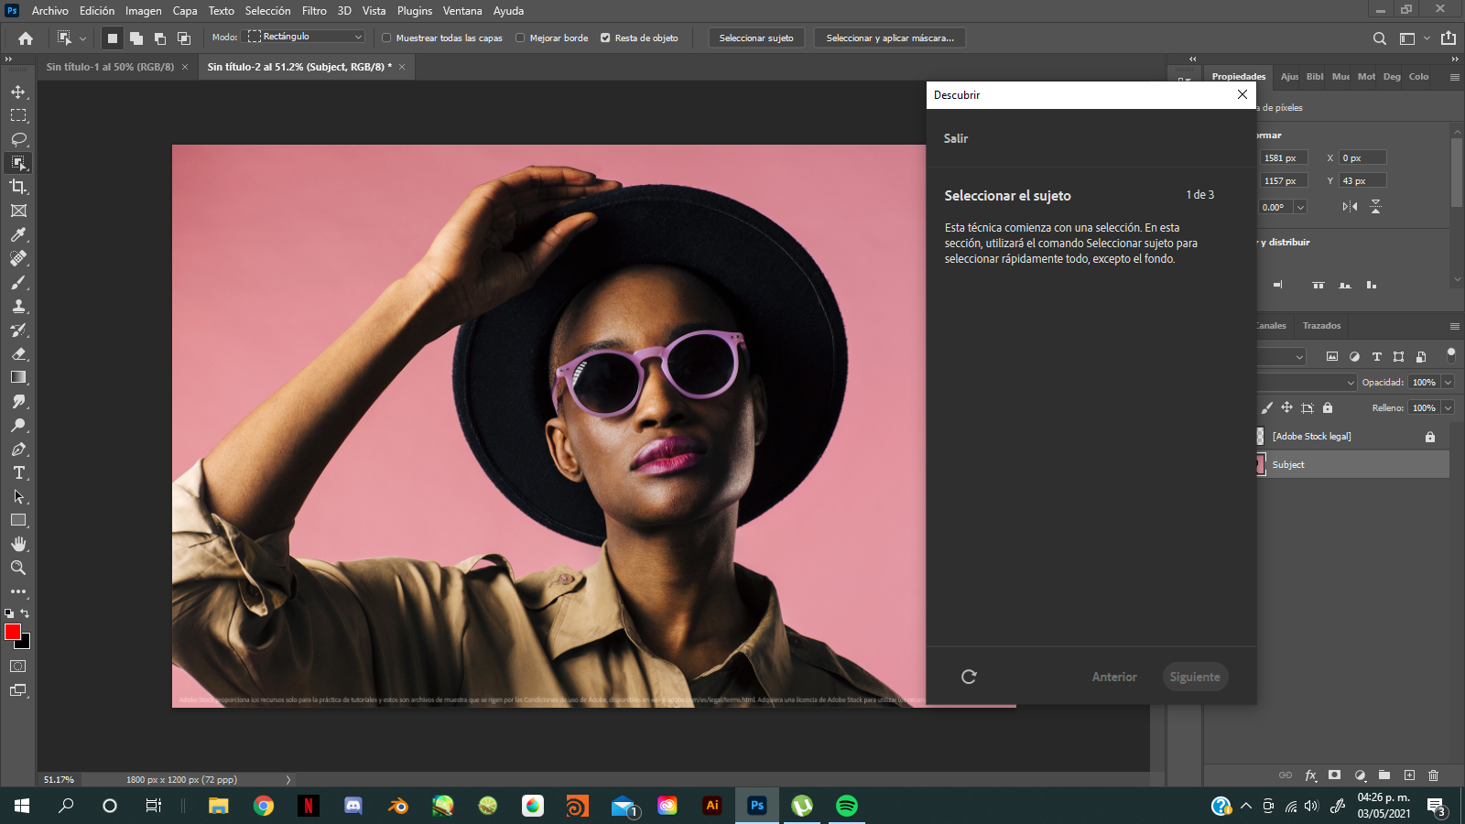Uncheck Resta de objeto

point(605,38)
